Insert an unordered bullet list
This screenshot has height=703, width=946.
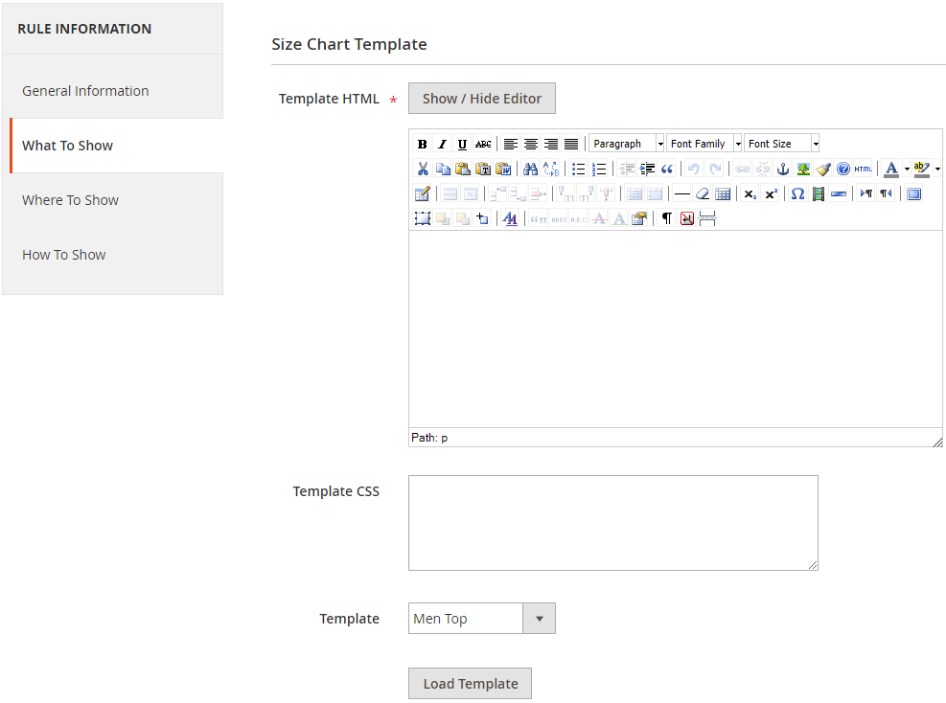578,169
